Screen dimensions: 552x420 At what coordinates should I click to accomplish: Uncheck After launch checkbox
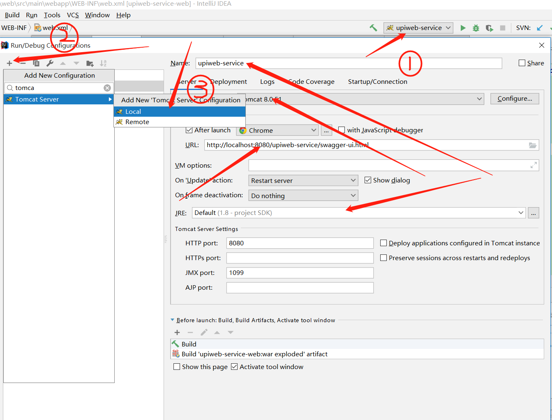(x=189, y=130)
